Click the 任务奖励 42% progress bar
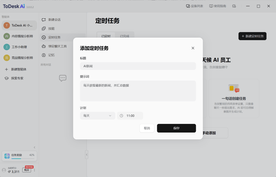This screenshot has width=276, height=177. pyautogui.click(x=23, y=159)
